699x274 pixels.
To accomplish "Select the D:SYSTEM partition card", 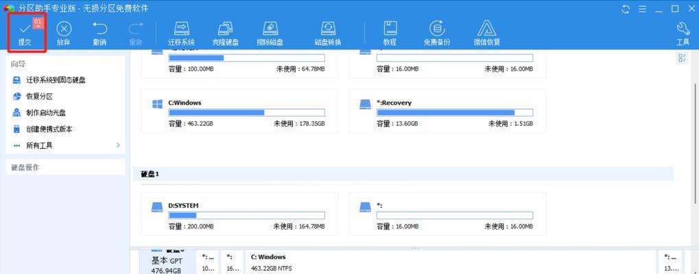I will pos(239,214).
